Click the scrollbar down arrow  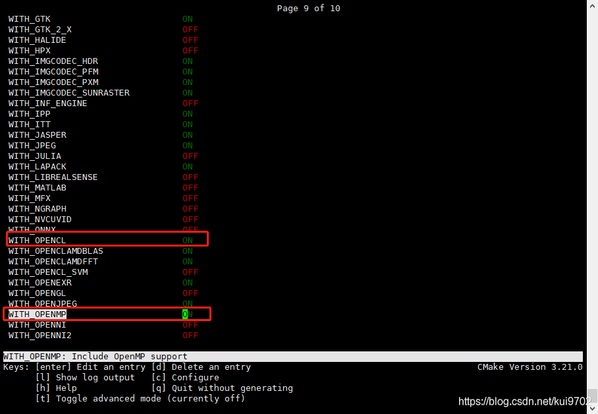pos(592,409)
